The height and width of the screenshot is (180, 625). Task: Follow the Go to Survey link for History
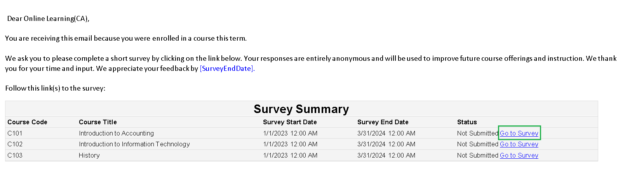[x=519, y=155]
